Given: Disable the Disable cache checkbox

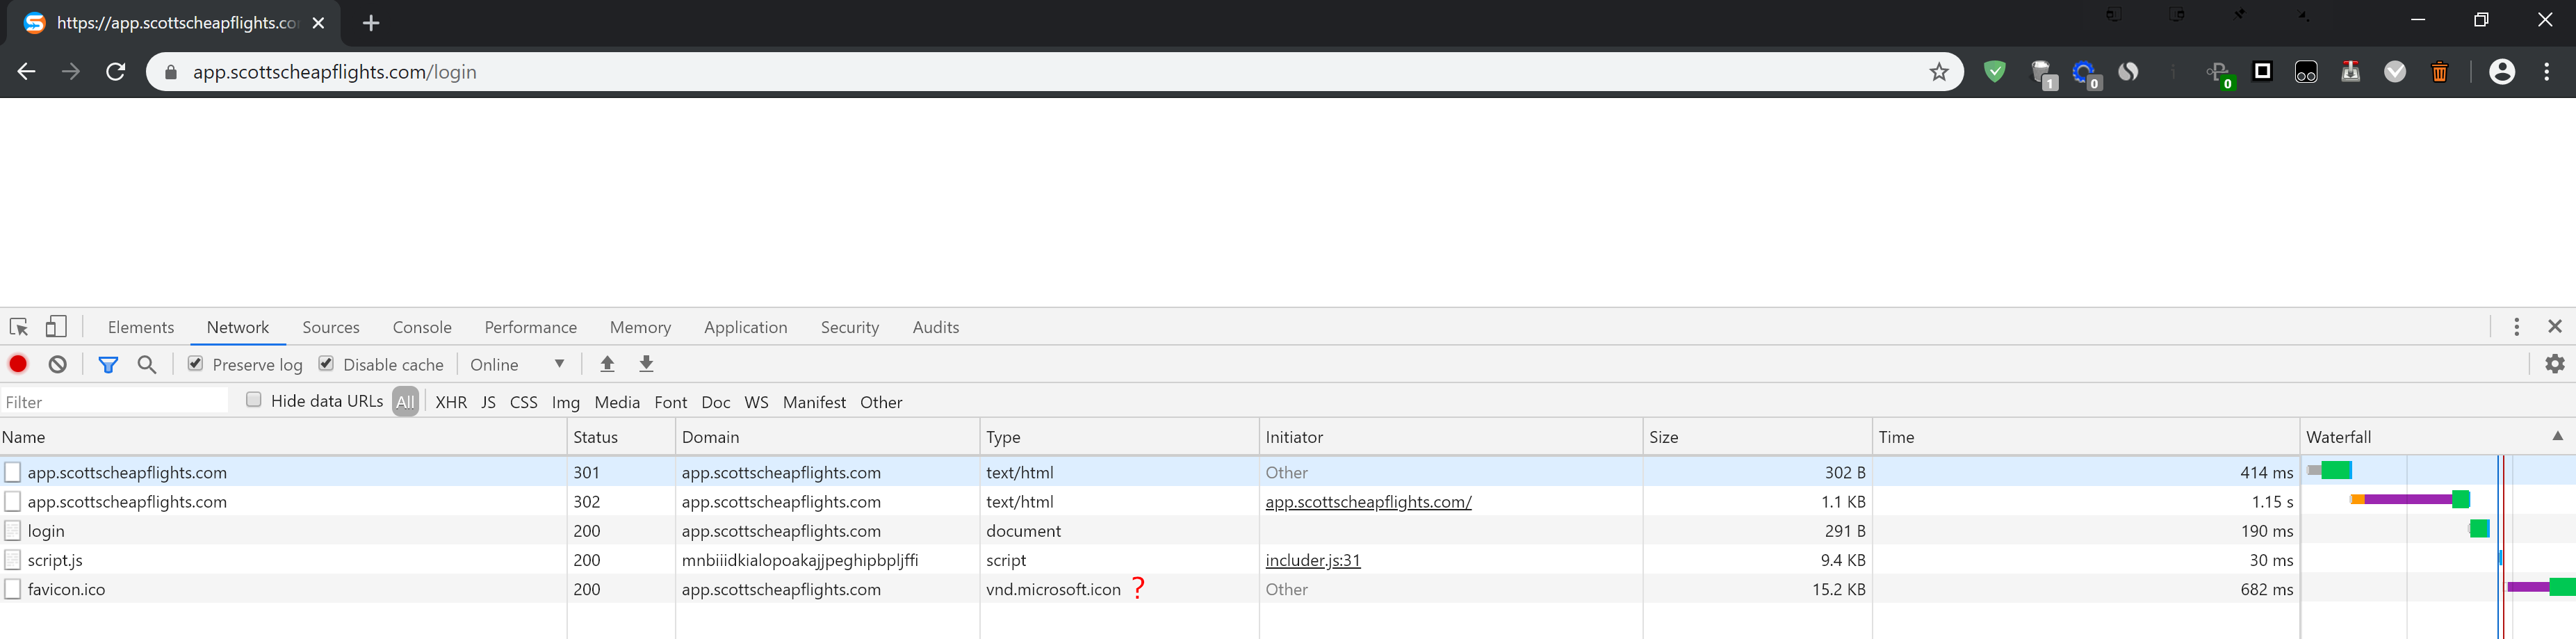Looking at the screenshot, I should pos(327,364).
